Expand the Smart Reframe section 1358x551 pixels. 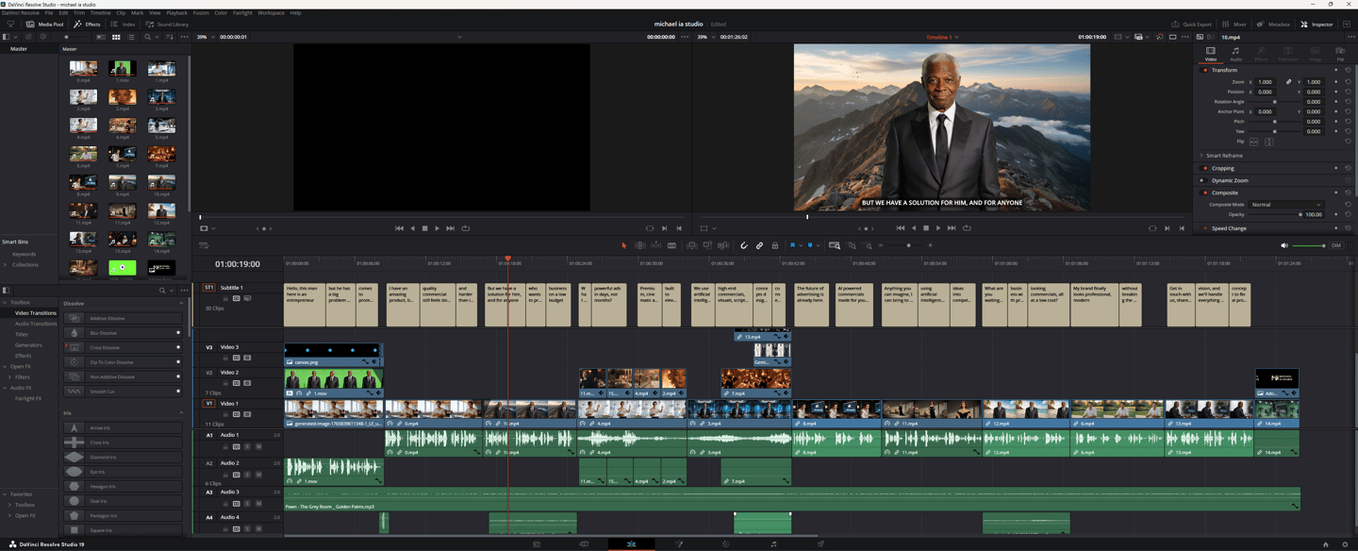(1224, 156)
